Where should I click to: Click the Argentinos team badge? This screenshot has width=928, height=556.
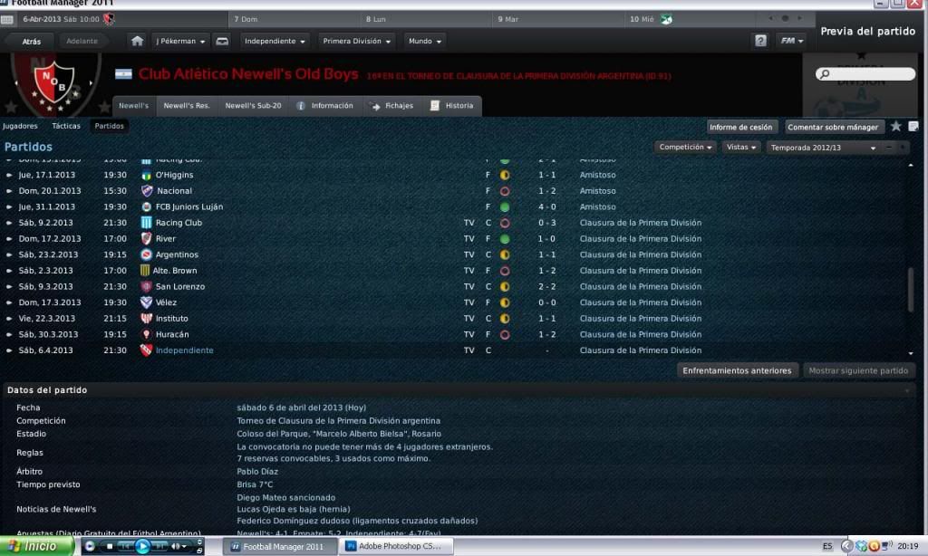[146, 255]
